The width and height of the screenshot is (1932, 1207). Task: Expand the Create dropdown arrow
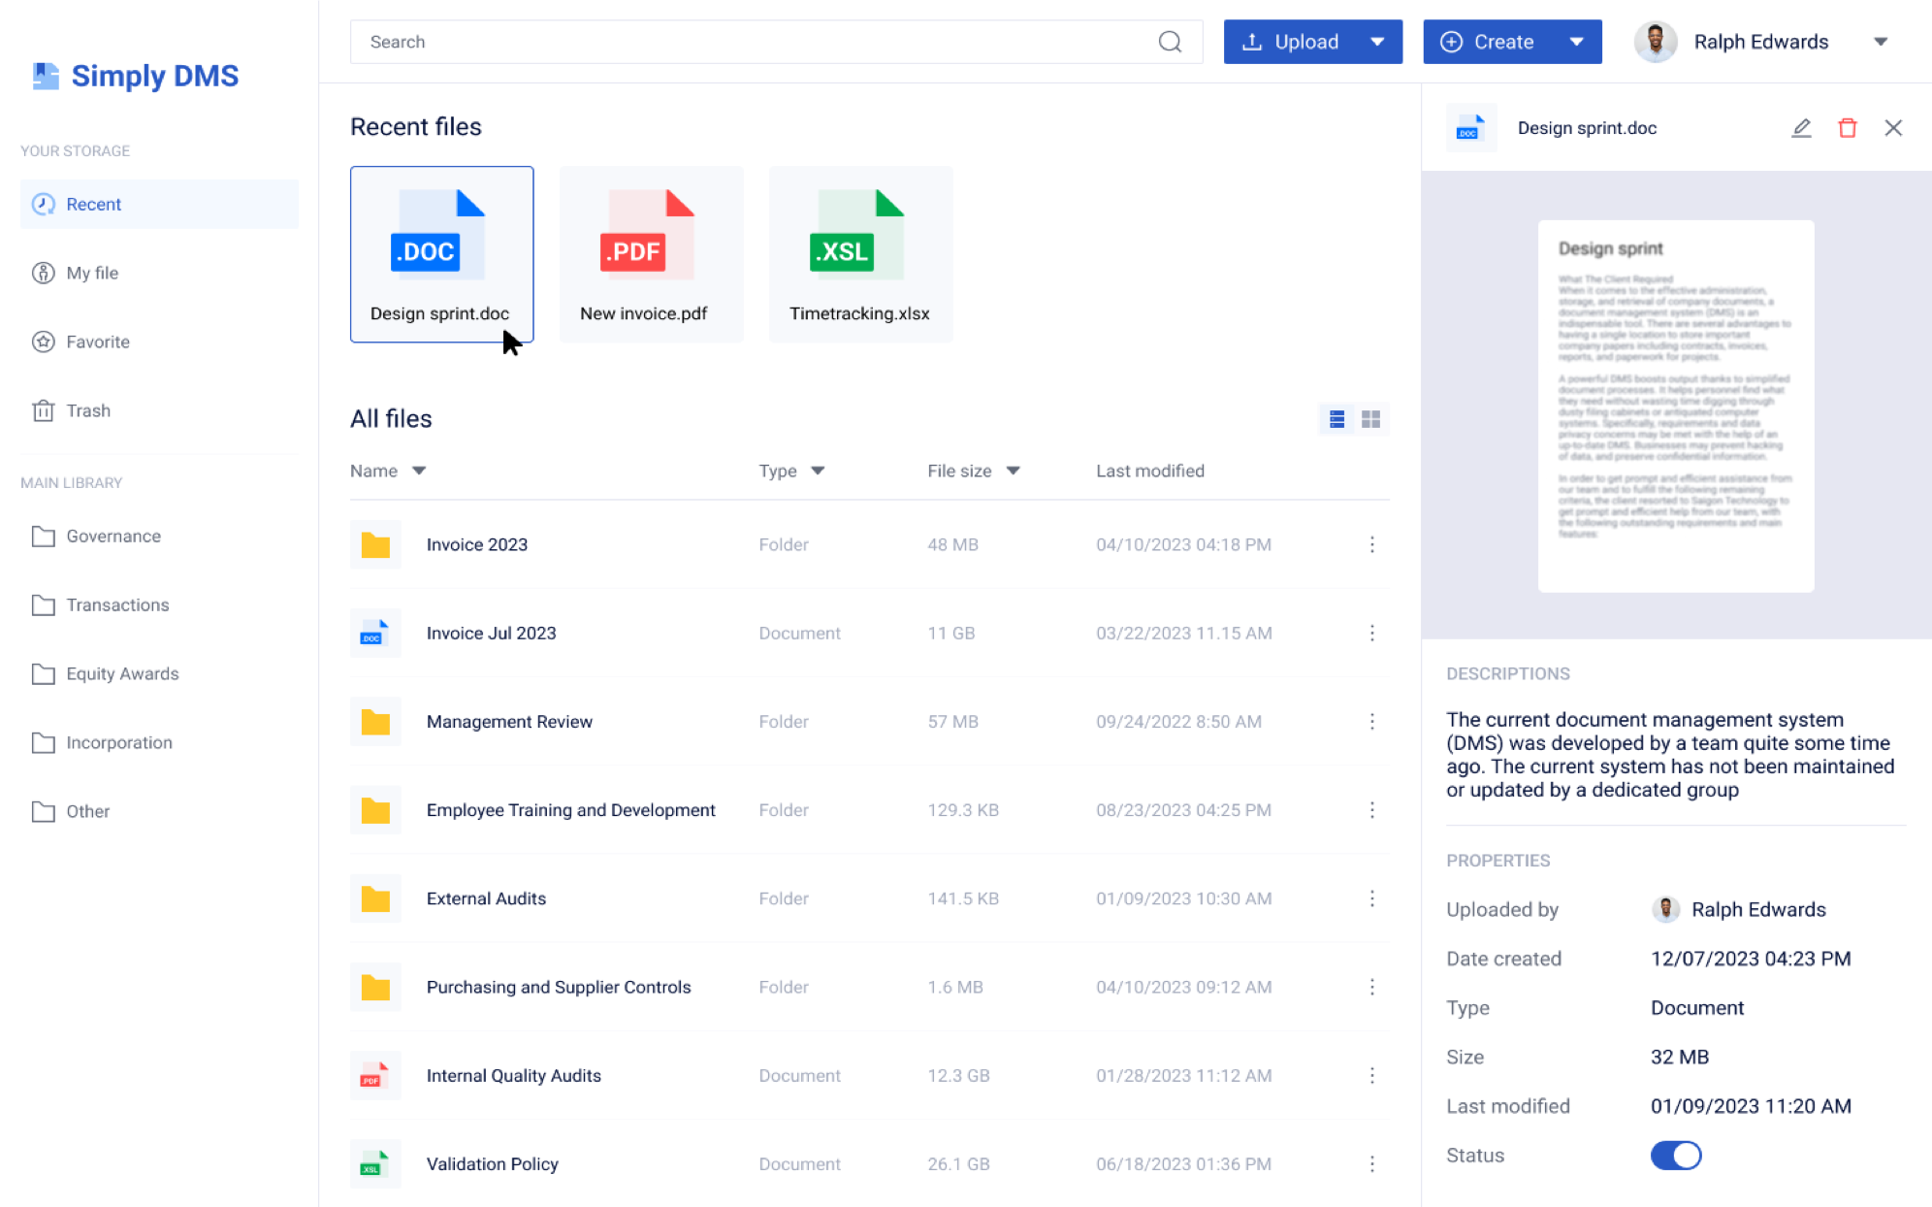click(x=1576, y=42)
